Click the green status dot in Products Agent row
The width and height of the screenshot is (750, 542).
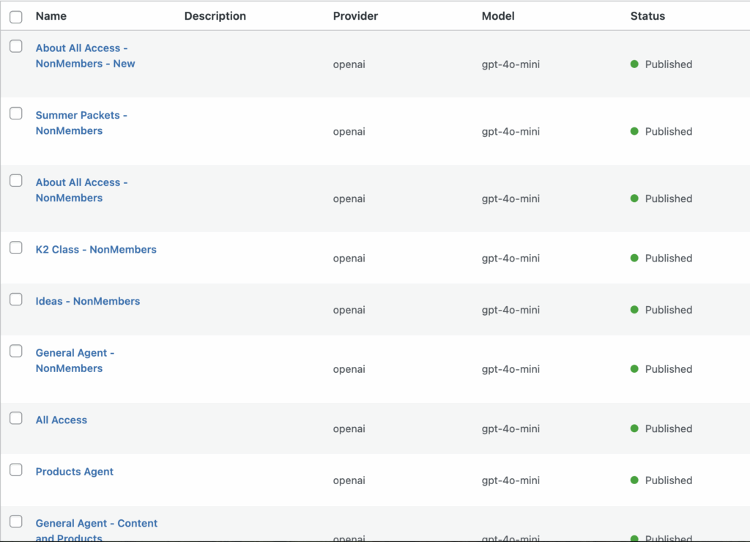(634, 480)
